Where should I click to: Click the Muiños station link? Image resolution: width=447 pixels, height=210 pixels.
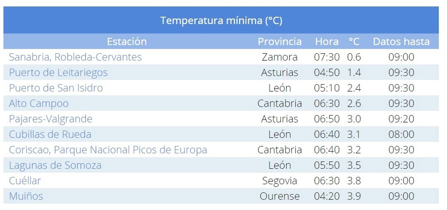(x=26, y=196)
